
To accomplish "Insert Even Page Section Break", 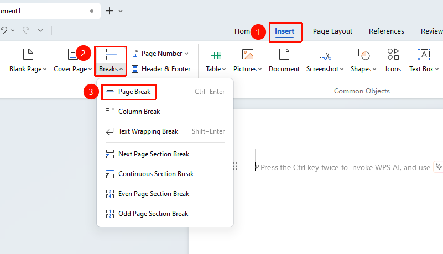I will click(165, 194).
